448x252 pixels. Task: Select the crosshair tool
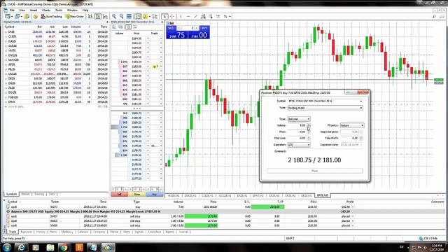click(172, 17)
